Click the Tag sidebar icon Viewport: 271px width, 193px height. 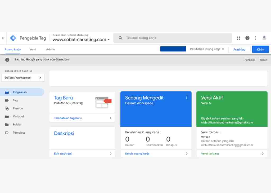(x=7, y=100)
